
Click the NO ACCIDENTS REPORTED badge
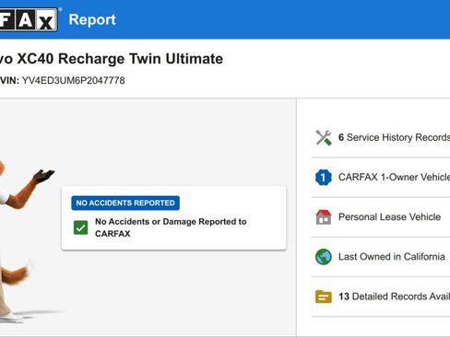[x=125, y=203]
